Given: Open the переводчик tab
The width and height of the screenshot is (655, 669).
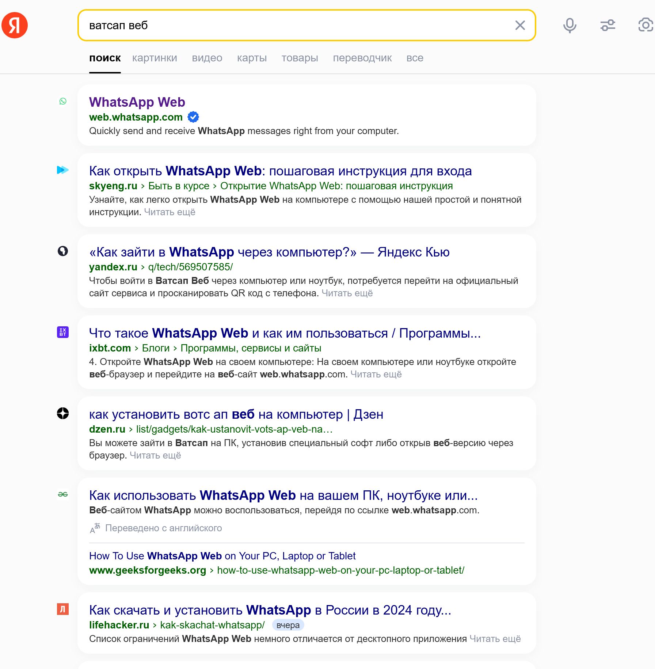Looking at the screenshot, I should point(362,58).
